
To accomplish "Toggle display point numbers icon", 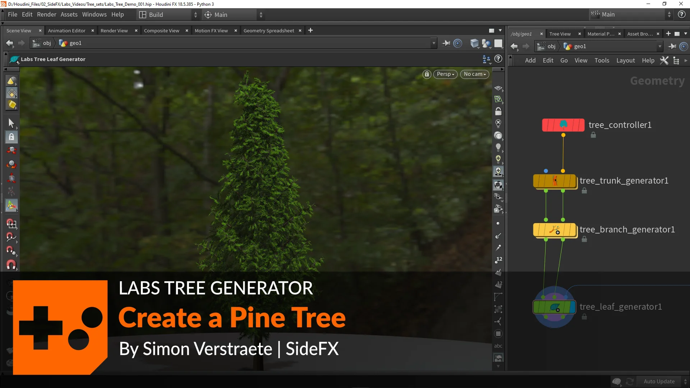I will 498,260.
